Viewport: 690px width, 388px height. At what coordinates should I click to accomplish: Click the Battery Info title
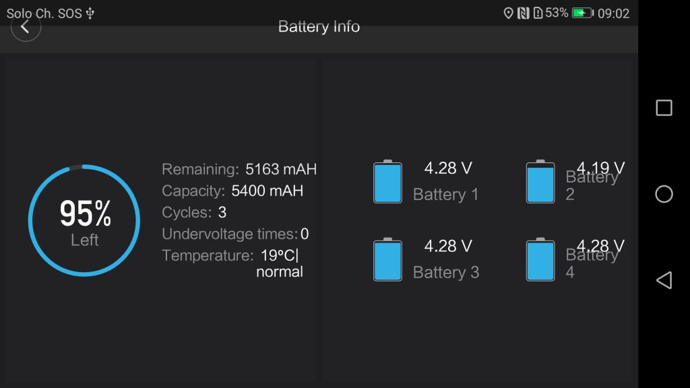coord(319,27)
